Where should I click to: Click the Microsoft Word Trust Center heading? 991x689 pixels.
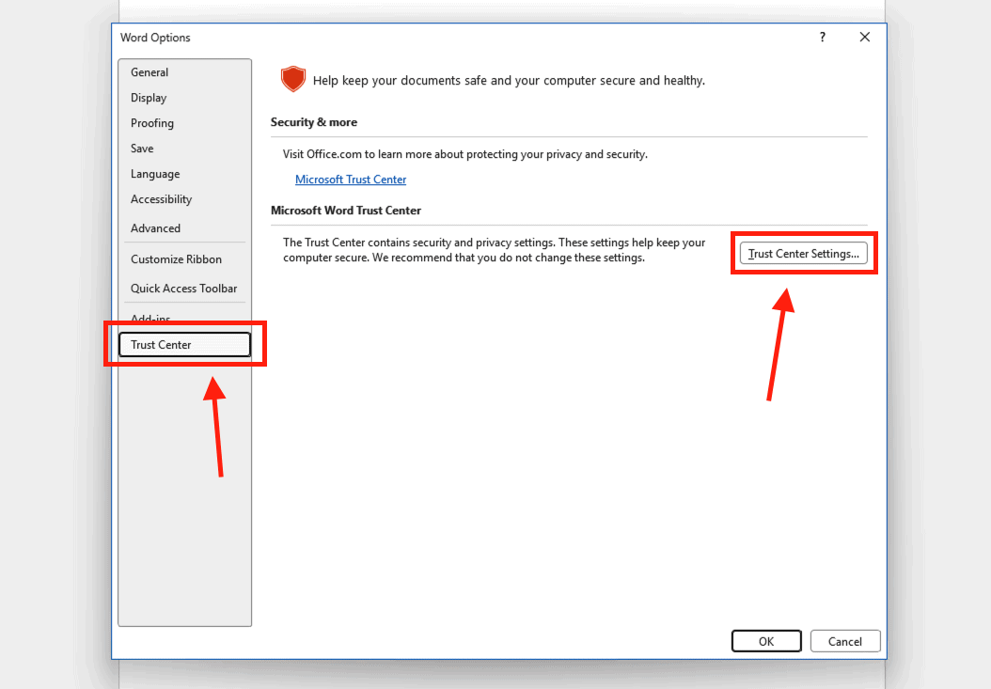click(346, 211)
